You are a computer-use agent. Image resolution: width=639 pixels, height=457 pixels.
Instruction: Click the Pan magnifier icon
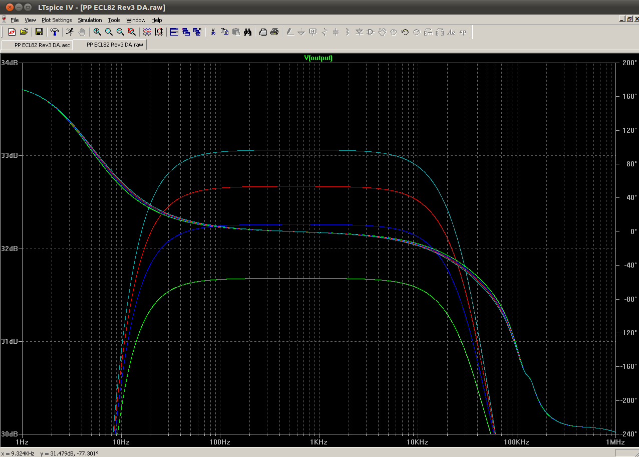pyautogui.click(x=109, y=32)
